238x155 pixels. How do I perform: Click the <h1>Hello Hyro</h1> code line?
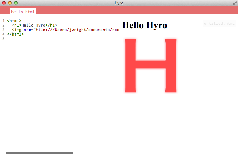35,25
